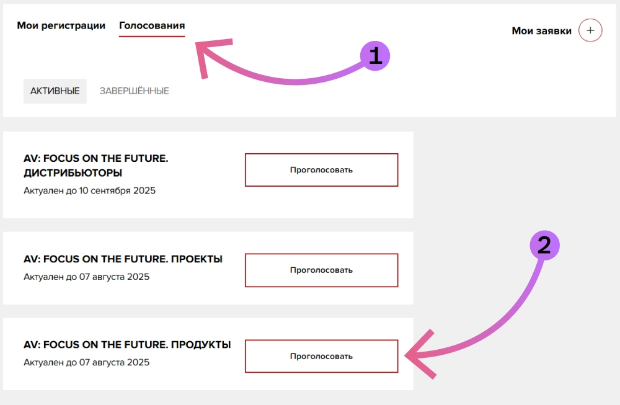620x405 pixels.
Task: Open the AV: Focus on the Future. ПРОЕКТЫ title
Action: coord(123,259)
